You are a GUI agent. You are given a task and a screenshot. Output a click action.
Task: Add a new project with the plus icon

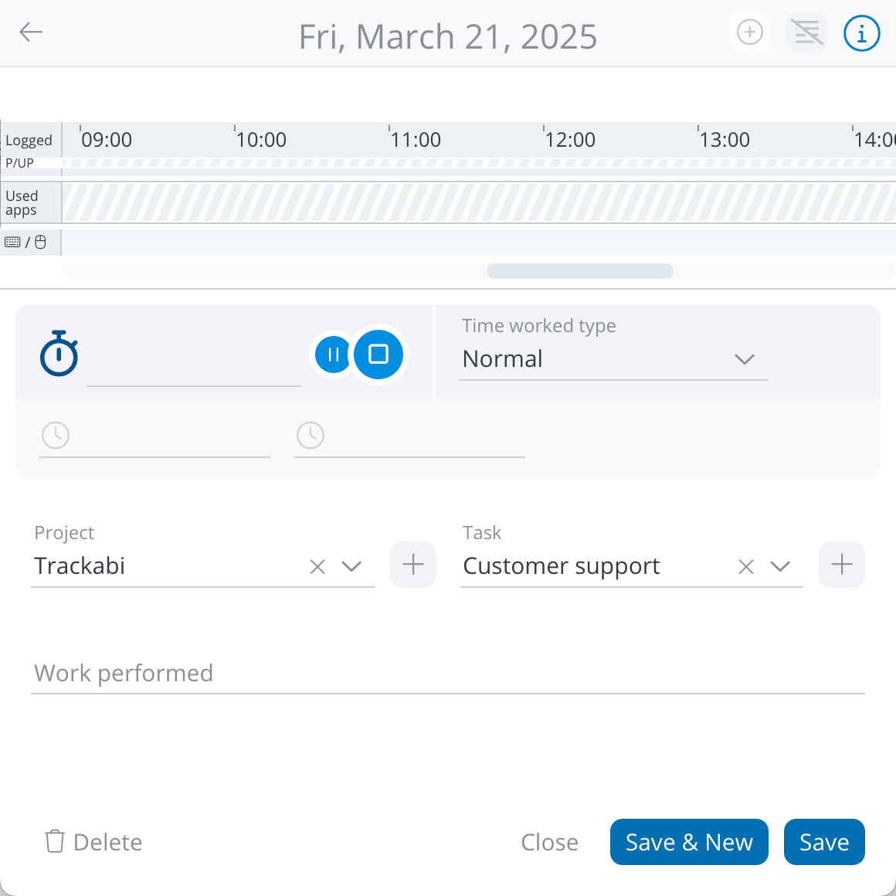point(412,565)
